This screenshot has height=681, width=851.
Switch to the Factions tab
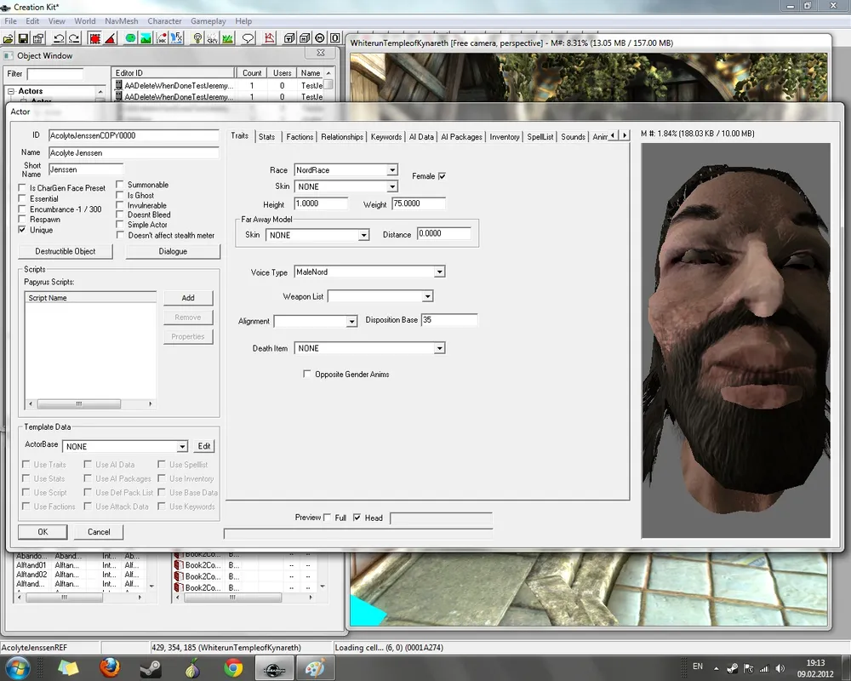click(x=300, y=137)
